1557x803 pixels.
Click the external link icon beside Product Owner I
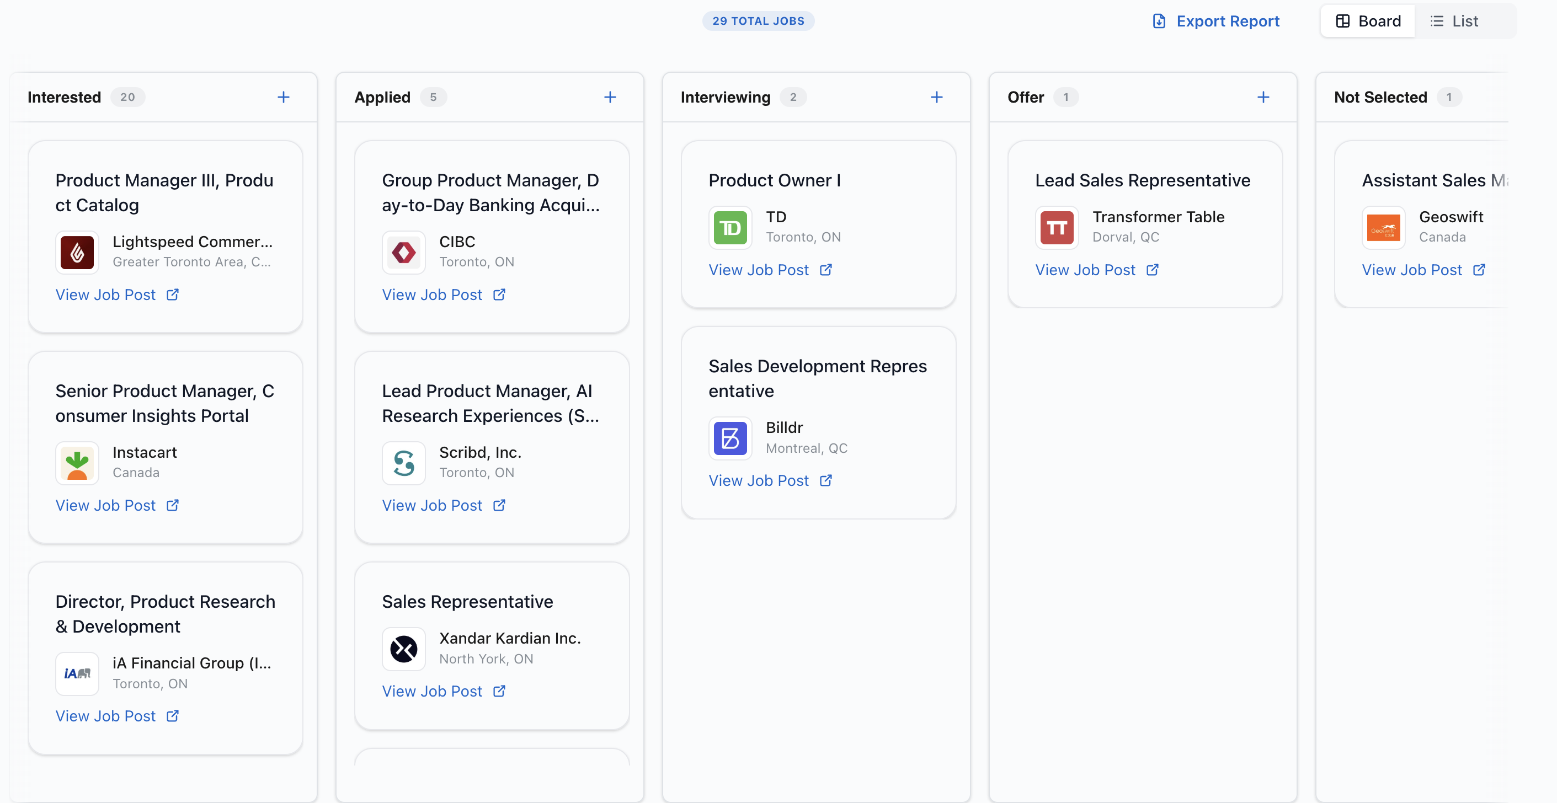click(x=825, y=270)
